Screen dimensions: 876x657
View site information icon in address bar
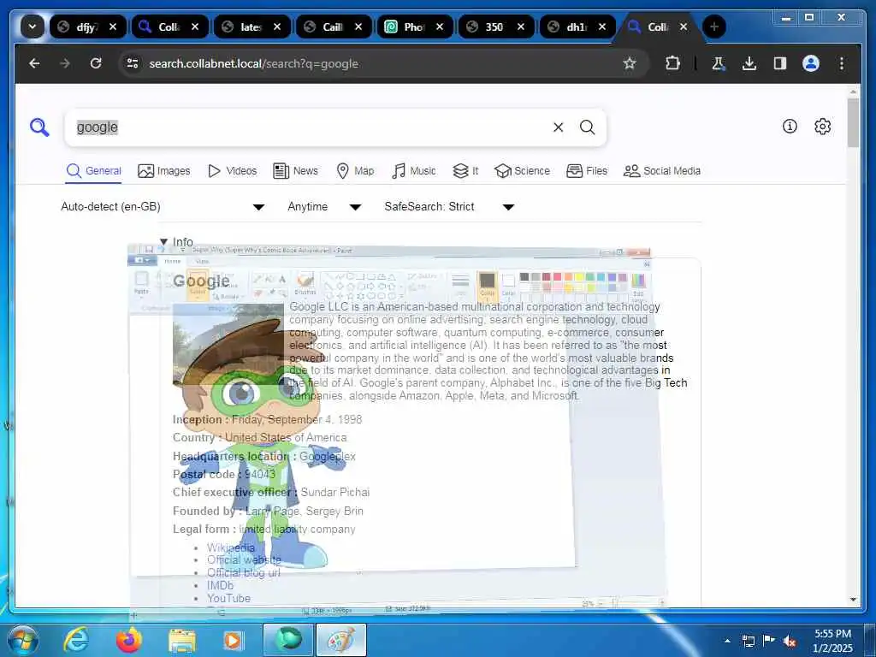click(x=133, y=63)
